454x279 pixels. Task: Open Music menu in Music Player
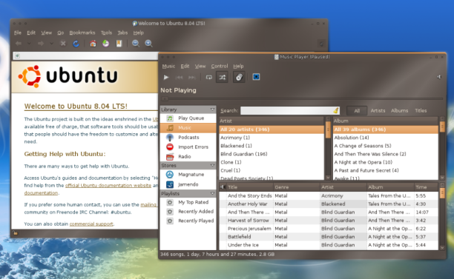pos(168,66)
